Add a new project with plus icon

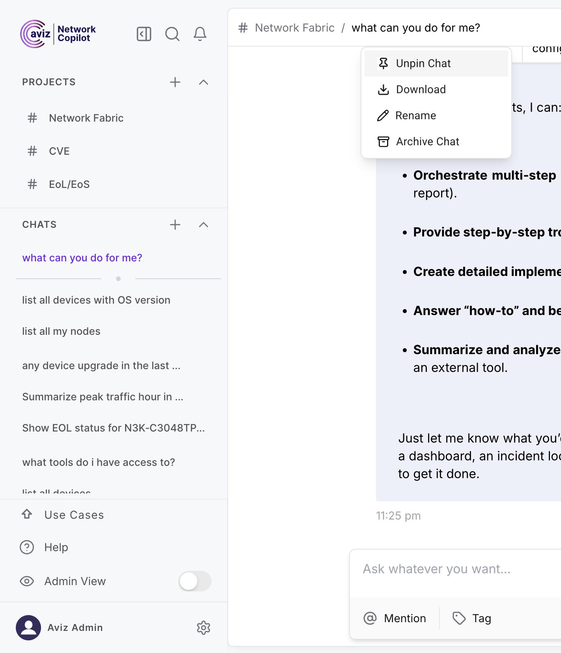175,82
